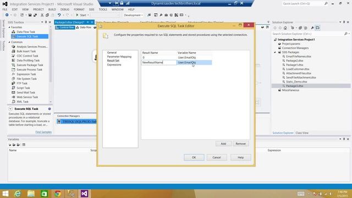Open Solution Explorer home icon

pos(285,28)
